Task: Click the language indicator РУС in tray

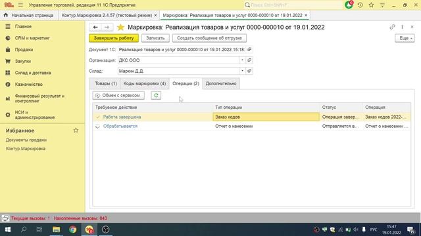Action: click(374, 229)
